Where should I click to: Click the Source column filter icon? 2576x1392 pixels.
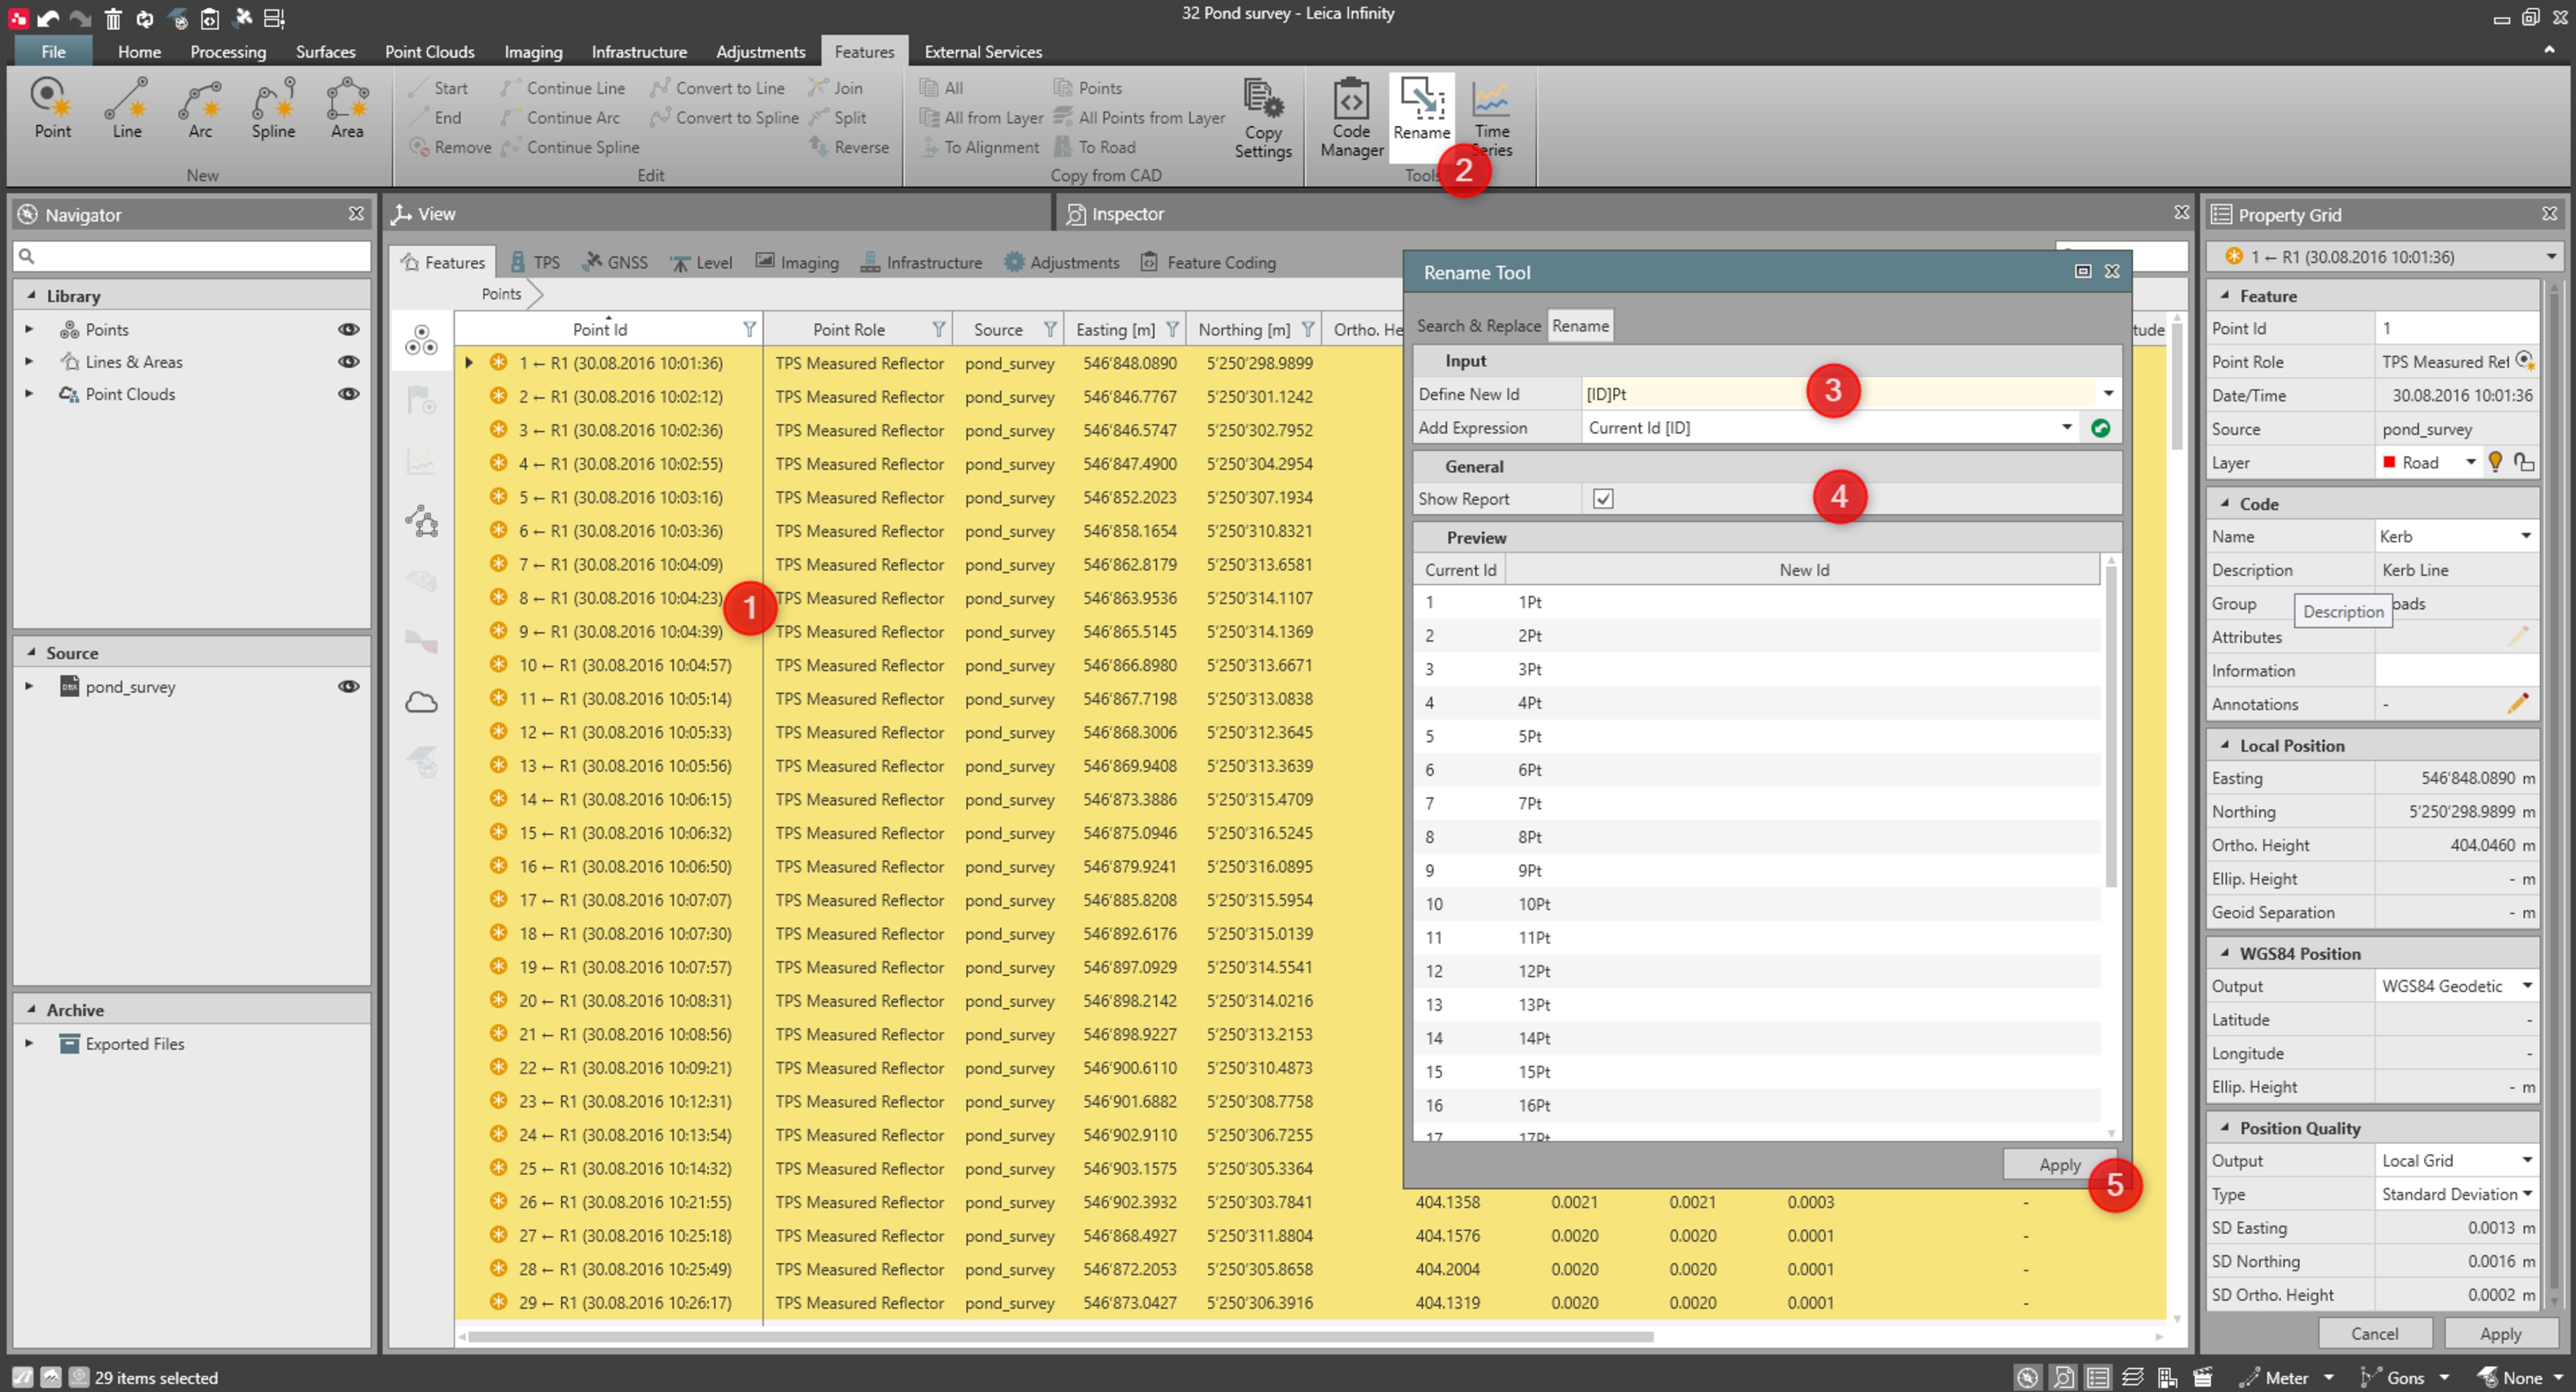click(1050, 329)
